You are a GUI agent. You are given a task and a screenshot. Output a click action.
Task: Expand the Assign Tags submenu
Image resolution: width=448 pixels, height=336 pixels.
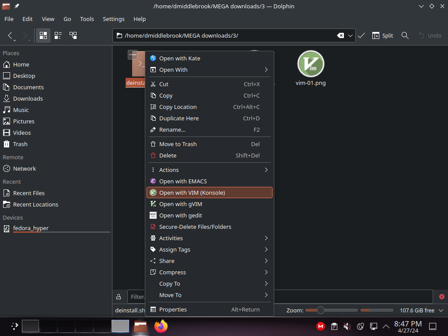pyautogui.click(x=210, y=249)
